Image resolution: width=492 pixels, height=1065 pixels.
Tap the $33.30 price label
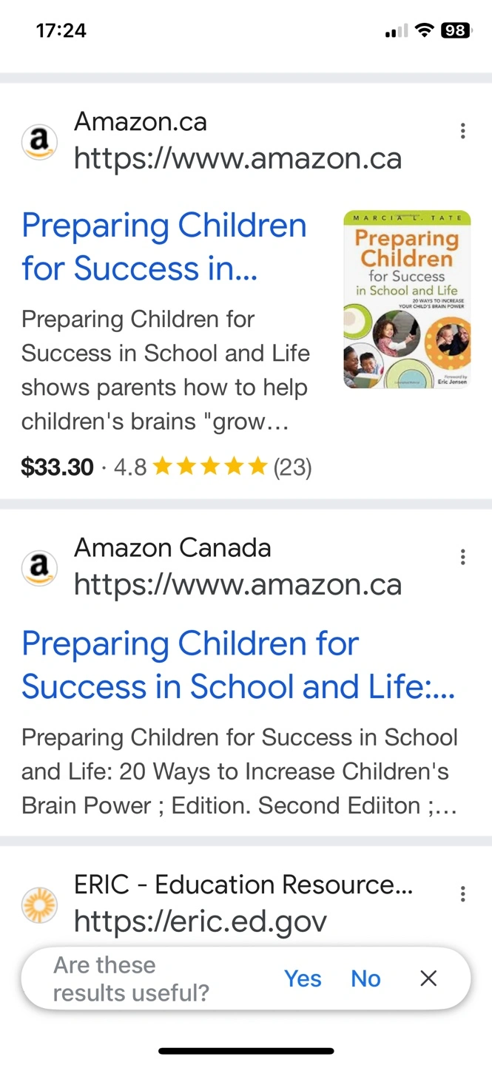click(x=58, y=467)
